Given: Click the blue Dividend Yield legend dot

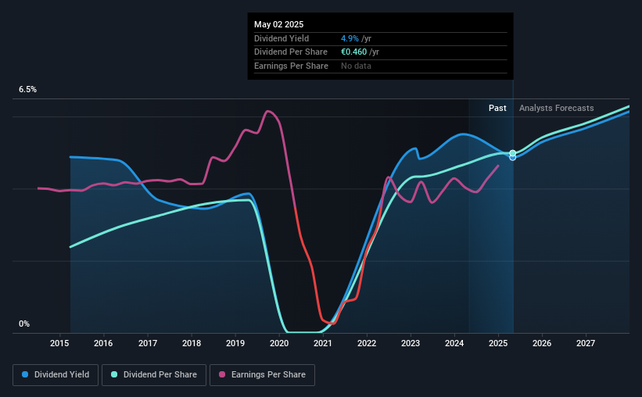Looking at the screenshot, I should point(25,374).
